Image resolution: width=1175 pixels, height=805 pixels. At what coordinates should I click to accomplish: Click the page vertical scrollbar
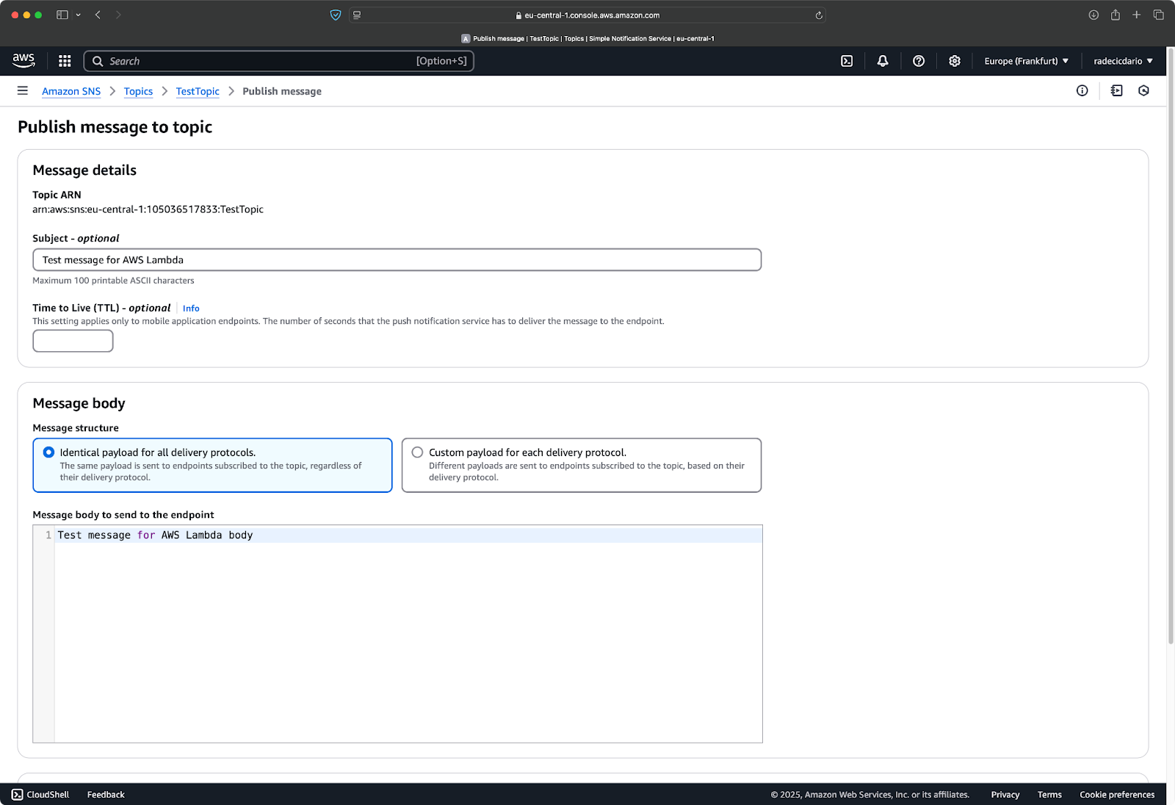point(1171,345)
